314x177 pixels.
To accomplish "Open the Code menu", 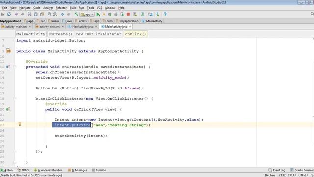I will coord(37,8).
